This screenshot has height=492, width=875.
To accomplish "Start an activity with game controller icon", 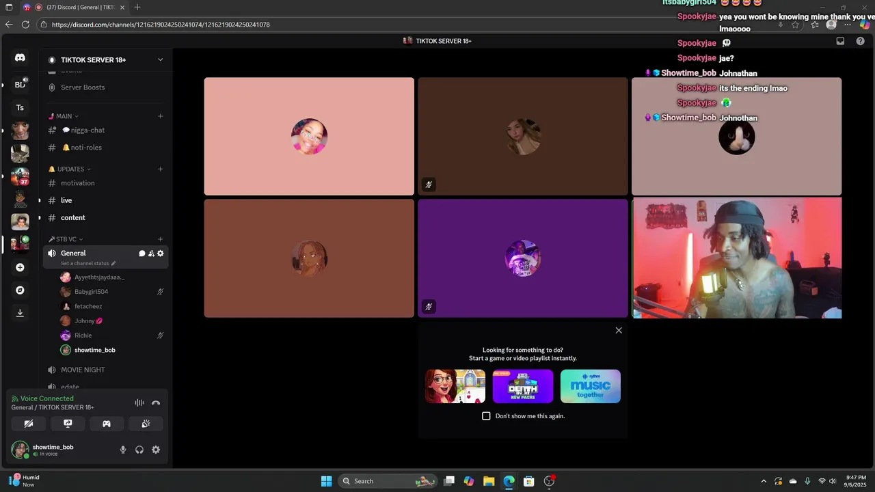I will (x=107, y=424).
